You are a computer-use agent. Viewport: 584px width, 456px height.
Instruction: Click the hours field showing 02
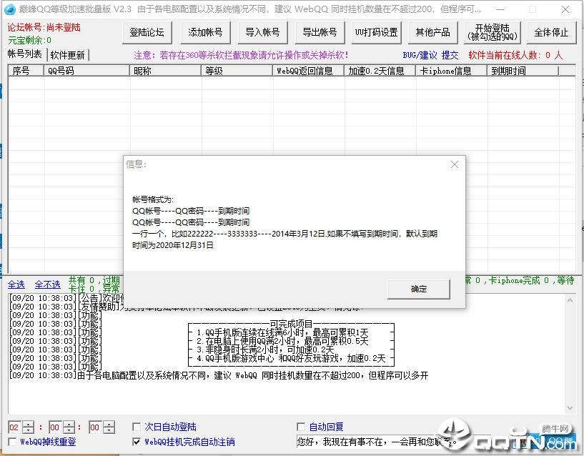click(14, 427)
